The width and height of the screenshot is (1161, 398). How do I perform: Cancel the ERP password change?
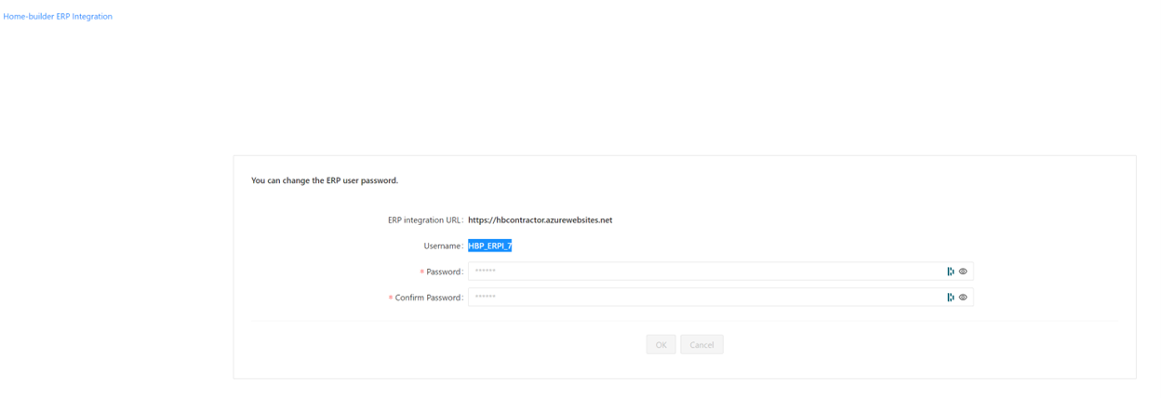click(701, 345)
